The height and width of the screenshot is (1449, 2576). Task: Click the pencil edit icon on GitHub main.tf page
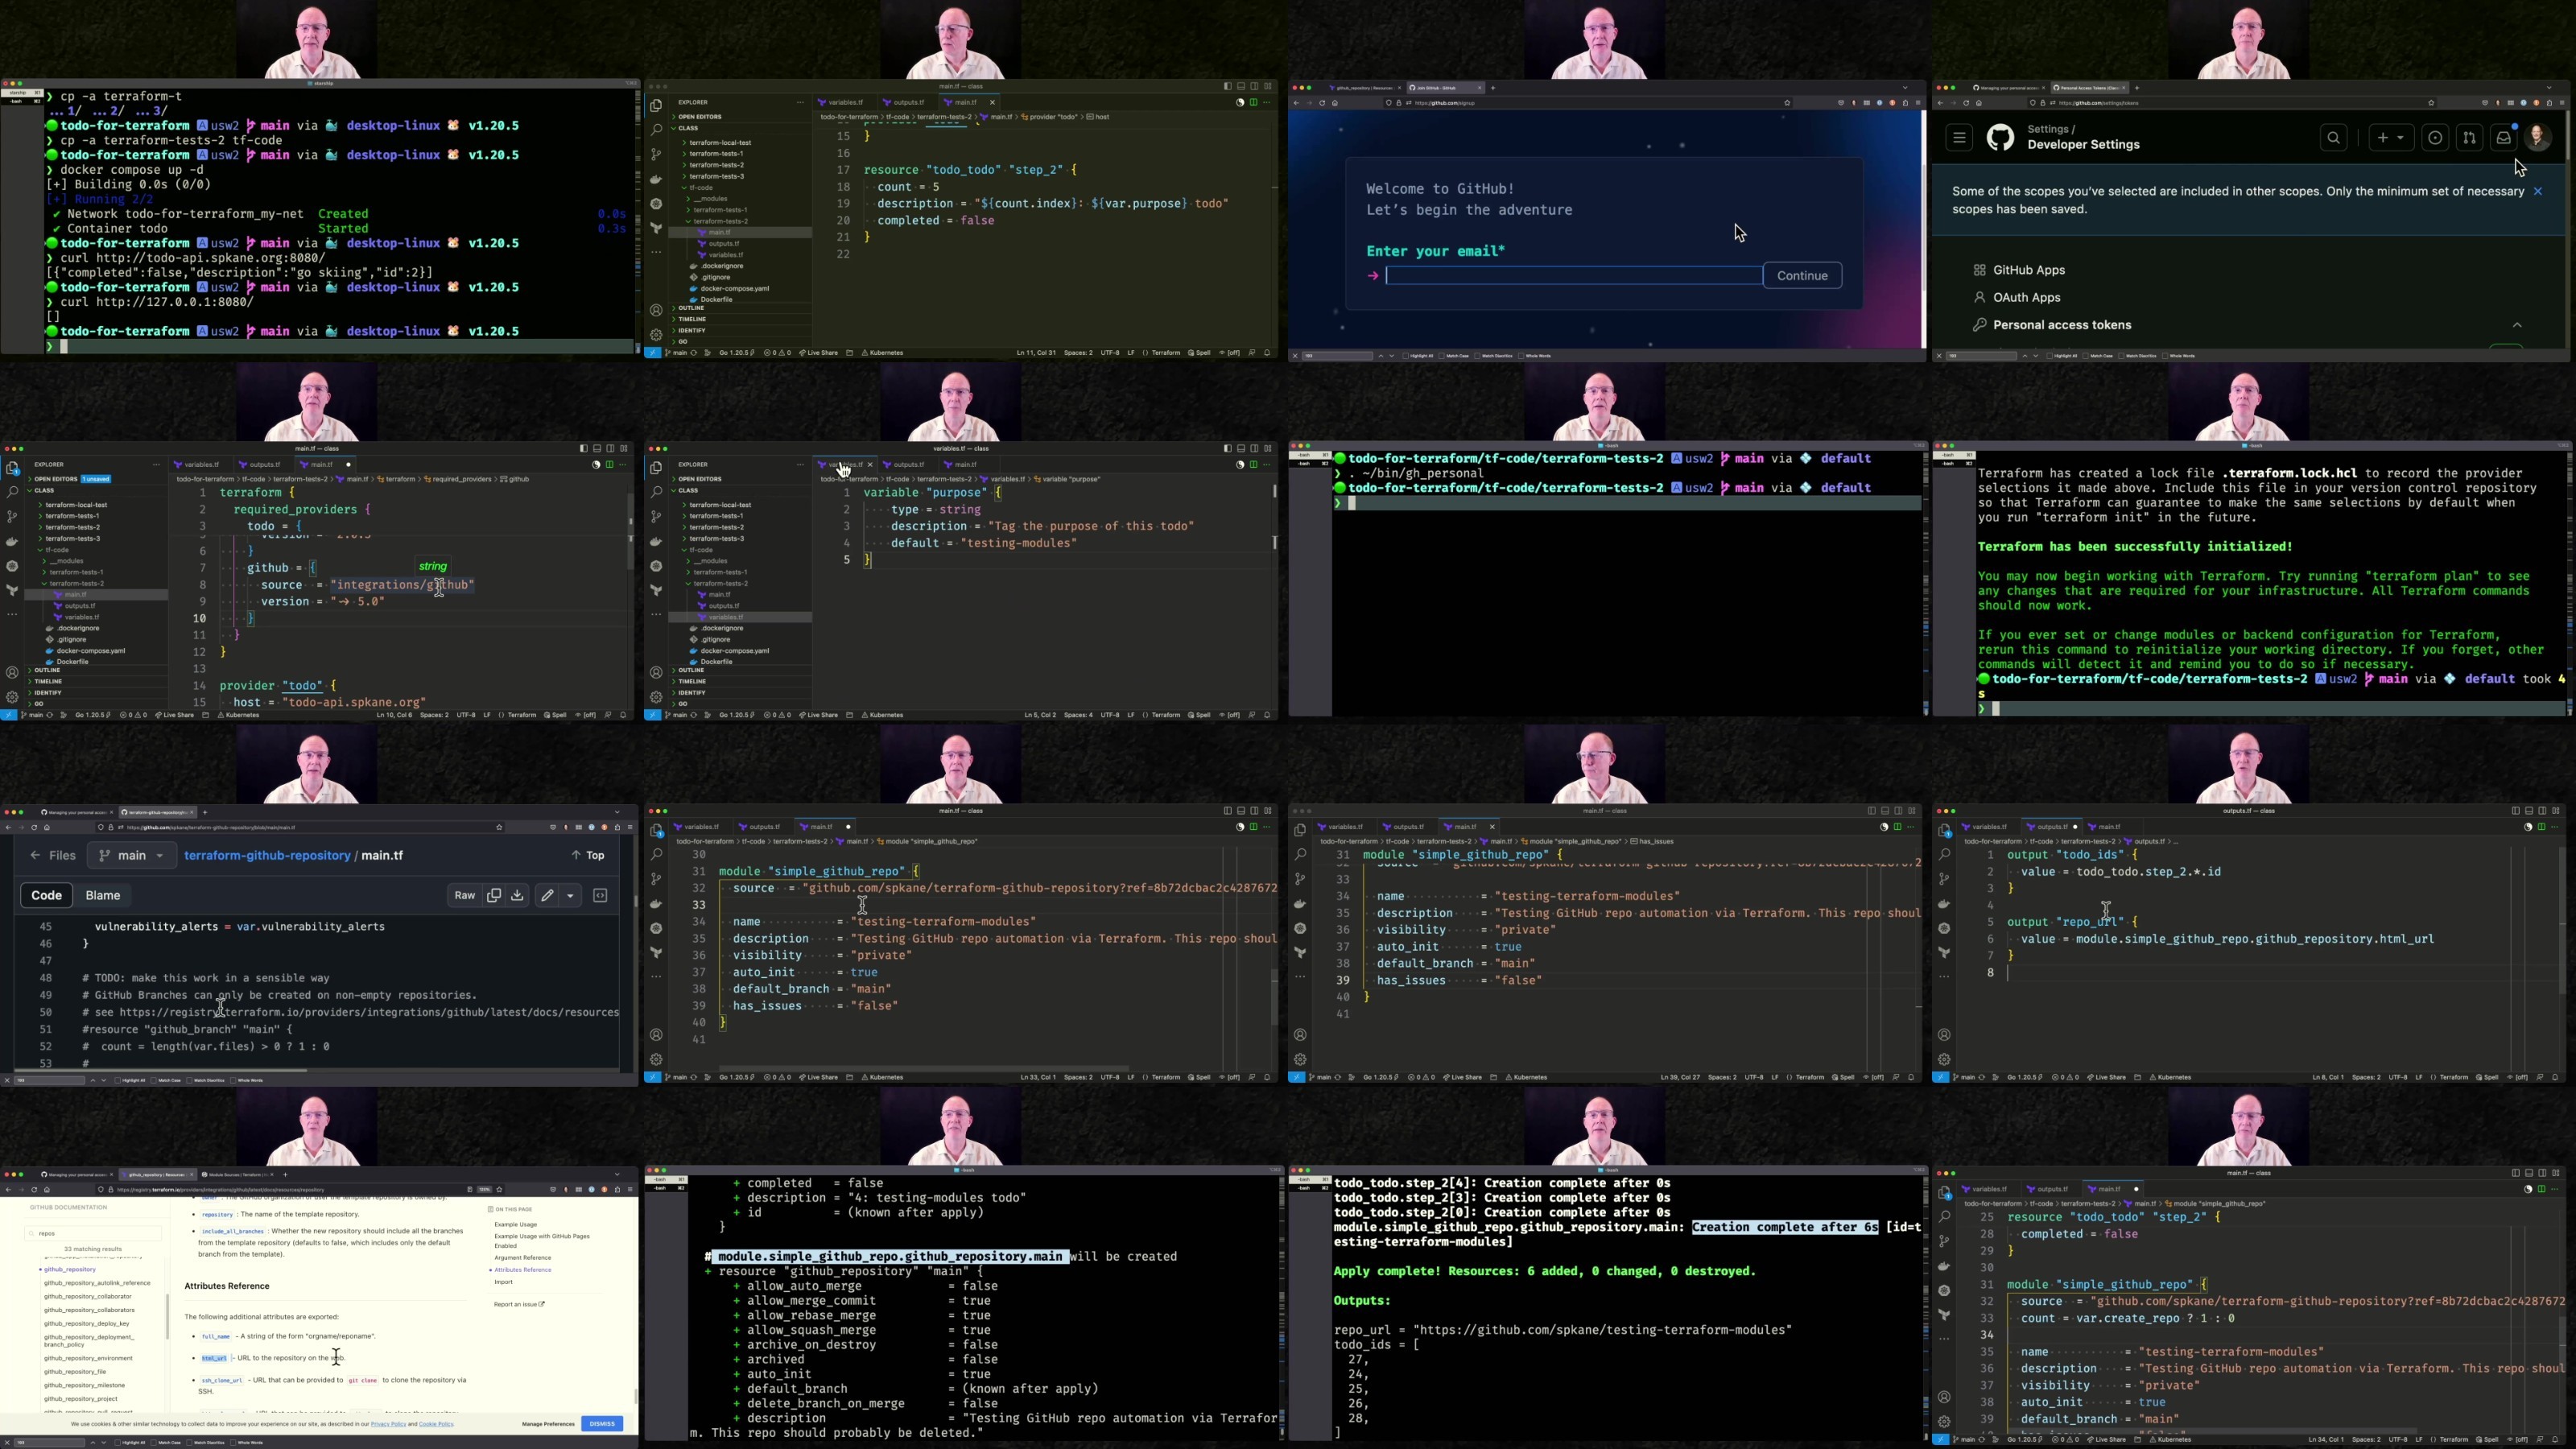point(547,896)
